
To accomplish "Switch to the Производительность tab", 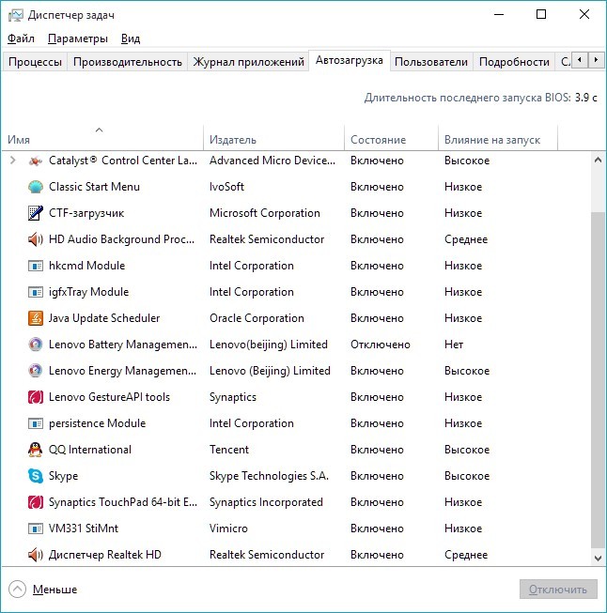I will click(x=127, y=62).
